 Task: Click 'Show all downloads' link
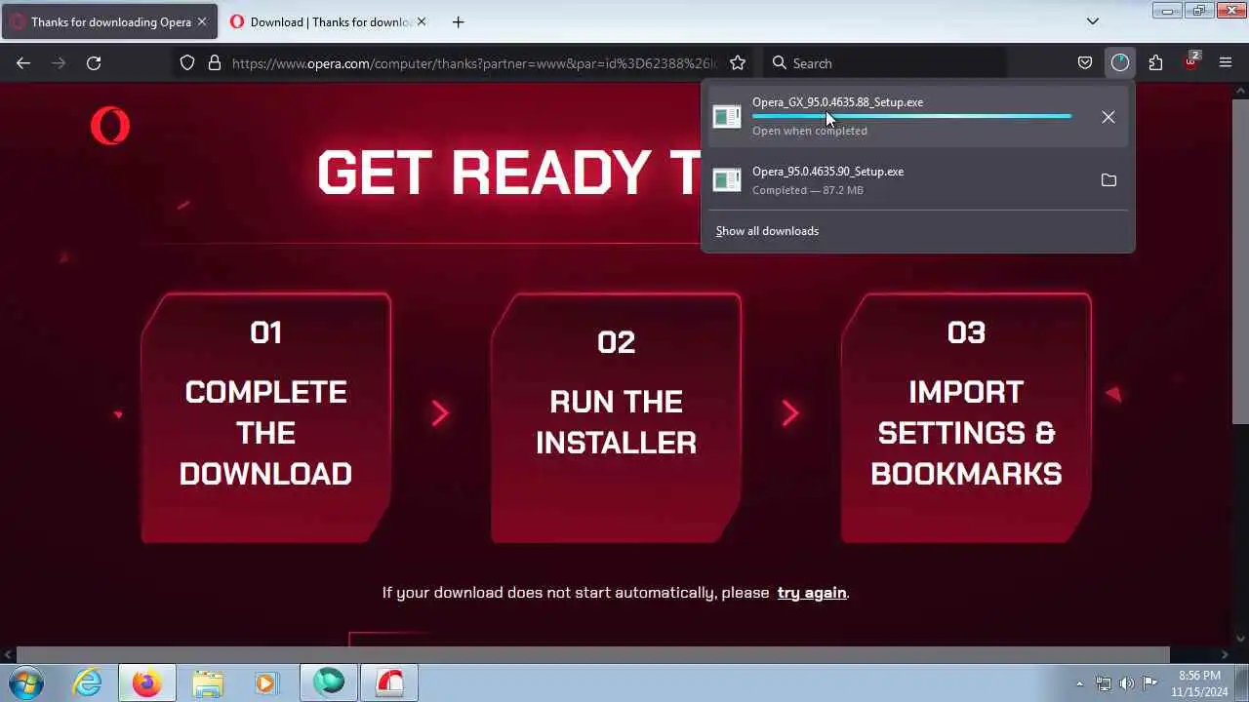pyautogui.click(x=767, y=231)
